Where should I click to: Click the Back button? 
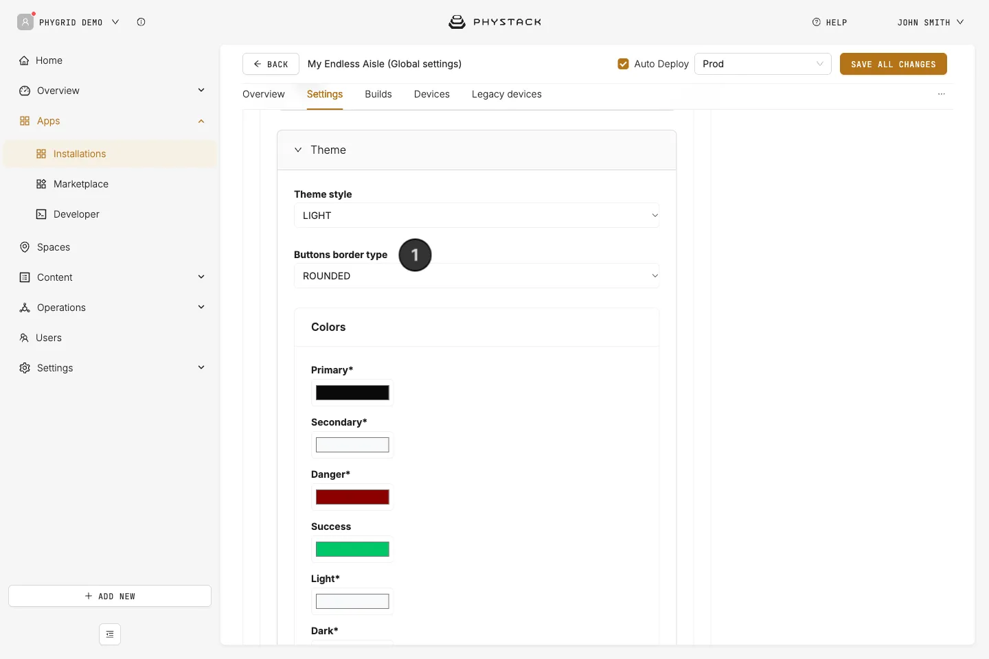[x=271, y=64]
